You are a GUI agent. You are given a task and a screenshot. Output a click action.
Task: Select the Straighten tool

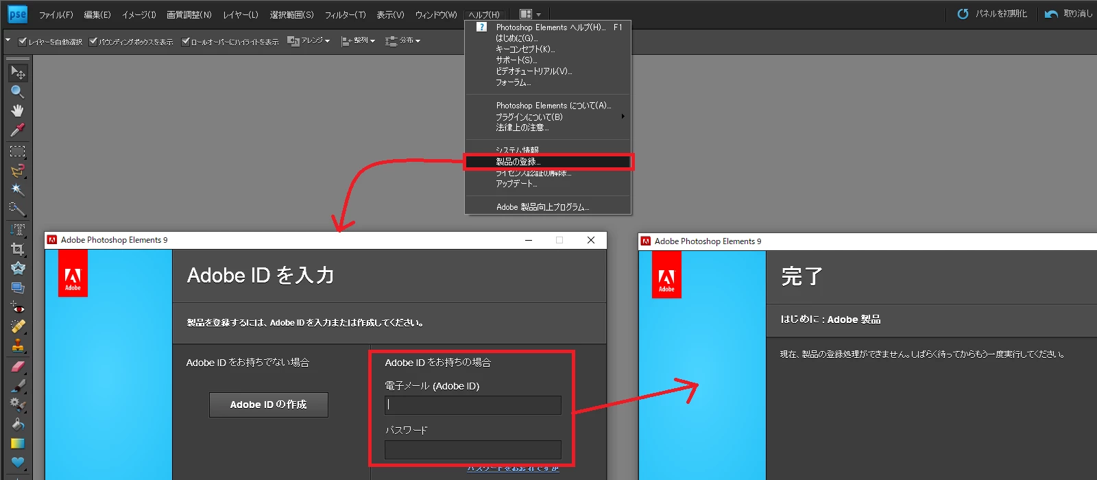18,287
